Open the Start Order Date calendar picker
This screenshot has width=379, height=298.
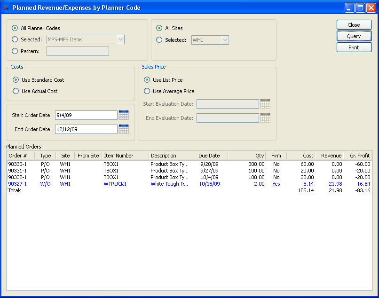click(124, 115)
